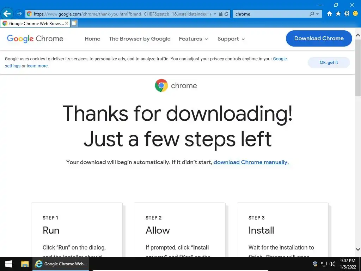361x271 pixels.
Task: Click the vertical scrollbar thumb
Action: tap(358, 67)
